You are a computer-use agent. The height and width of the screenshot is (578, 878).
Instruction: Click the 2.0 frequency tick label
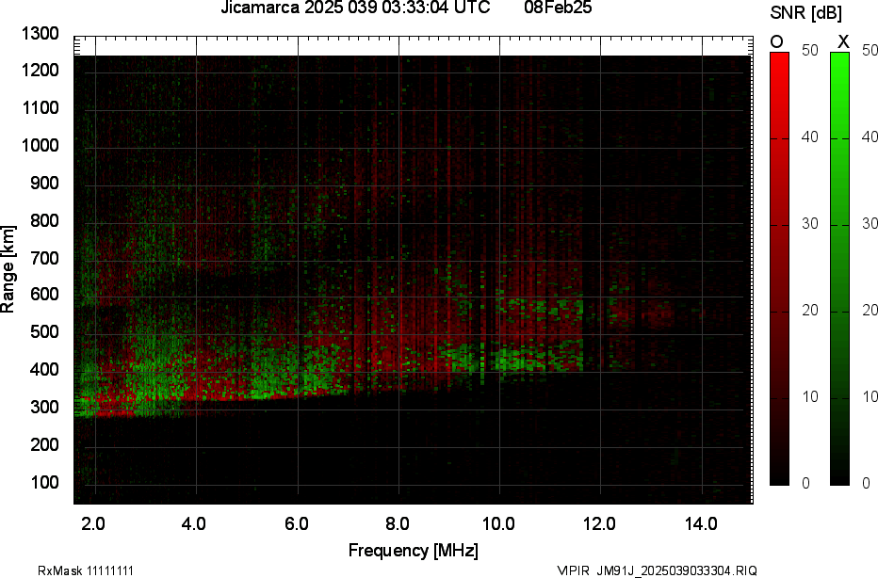click(94, 523)
